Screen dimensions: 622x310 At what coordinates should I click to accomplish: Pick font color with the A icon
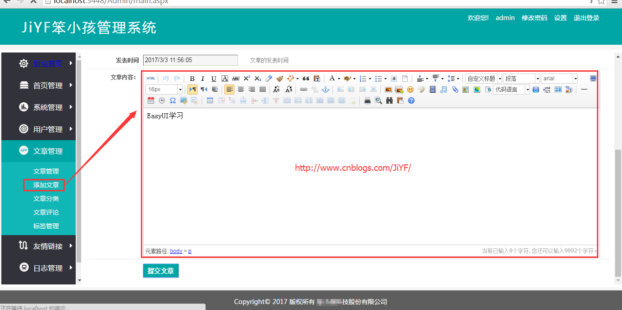tap(332, 79)
